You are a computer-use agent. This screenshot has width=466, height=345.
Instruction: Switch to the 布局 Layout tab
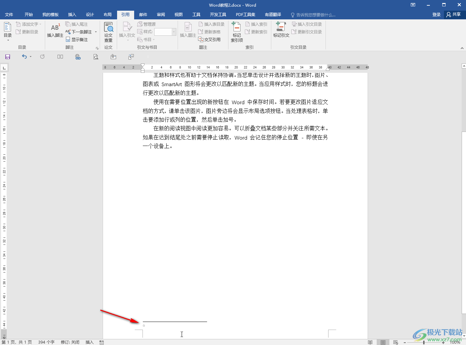108,15
